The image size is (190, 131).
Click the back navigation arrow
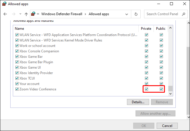pos(5,14)
